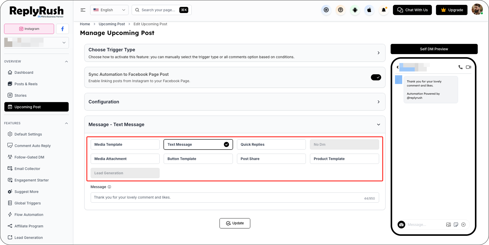Open Email Collector in sidebar
The image size is (489, 245).
[36, 169]
